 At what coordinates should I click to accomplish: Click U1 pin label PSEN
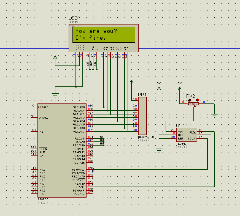(43, 149)
